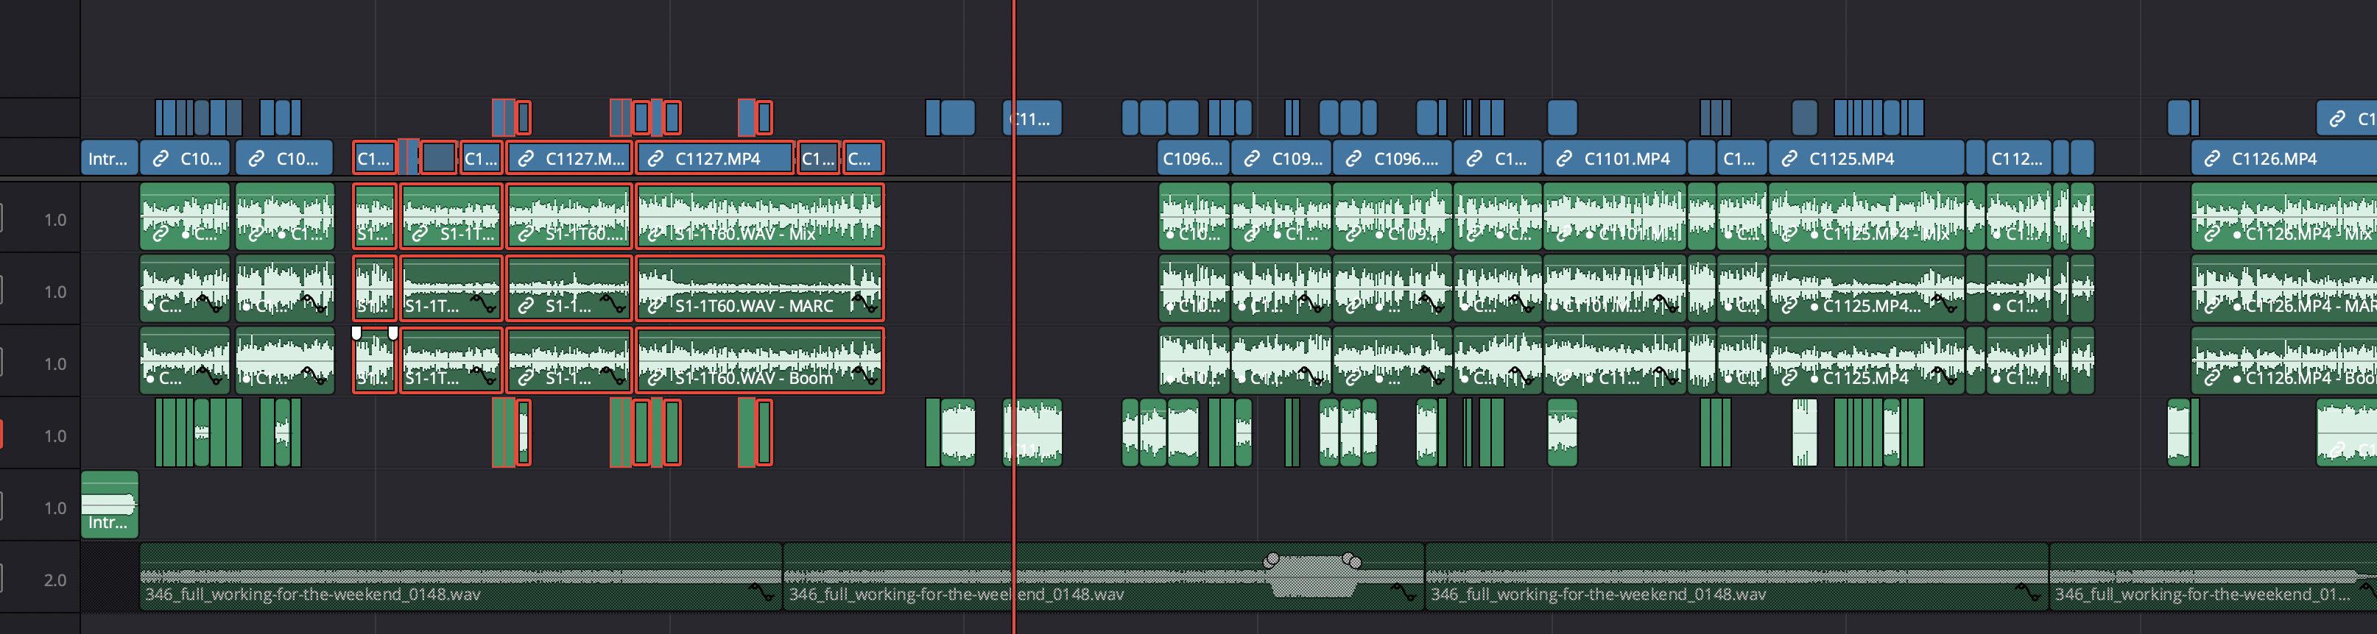Click link icon on C1127.MP4 video clip
Viewport: 2377px width, 634px height.
point(655,159)
